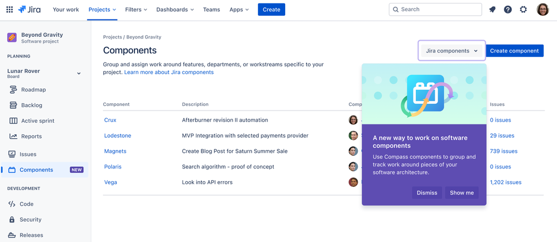Click the Issues column header

click(x=497, y=104)
